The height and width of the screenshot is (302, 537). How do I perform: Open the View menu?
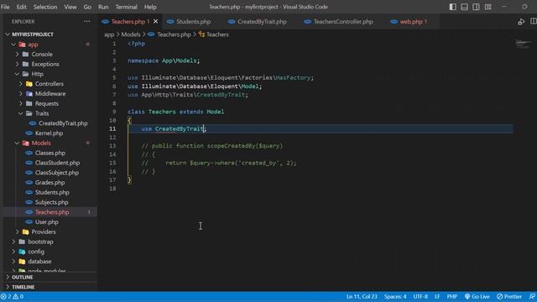click(70, 7)
